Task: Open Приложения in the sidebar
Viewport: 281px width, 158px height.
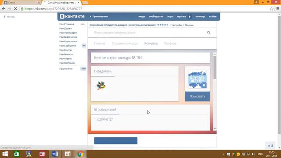Action: pos(66,69)
